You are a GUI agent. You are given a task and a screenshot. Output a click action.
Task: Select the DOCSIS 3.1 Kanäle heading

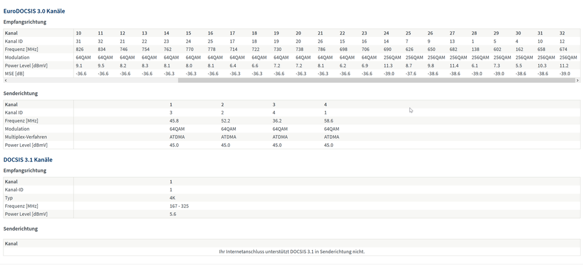[x=28, y=160]
